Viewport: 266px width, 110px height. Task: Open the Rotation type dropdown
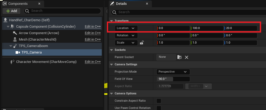tap(126, 35)
